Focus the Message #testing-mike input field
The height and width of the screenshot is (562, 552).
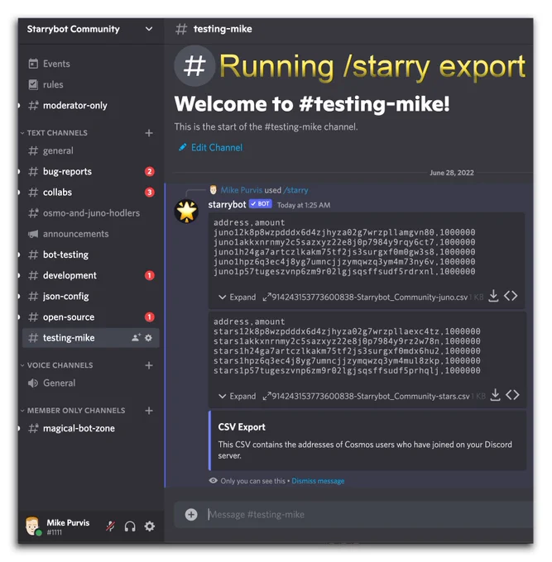[370, 515]
